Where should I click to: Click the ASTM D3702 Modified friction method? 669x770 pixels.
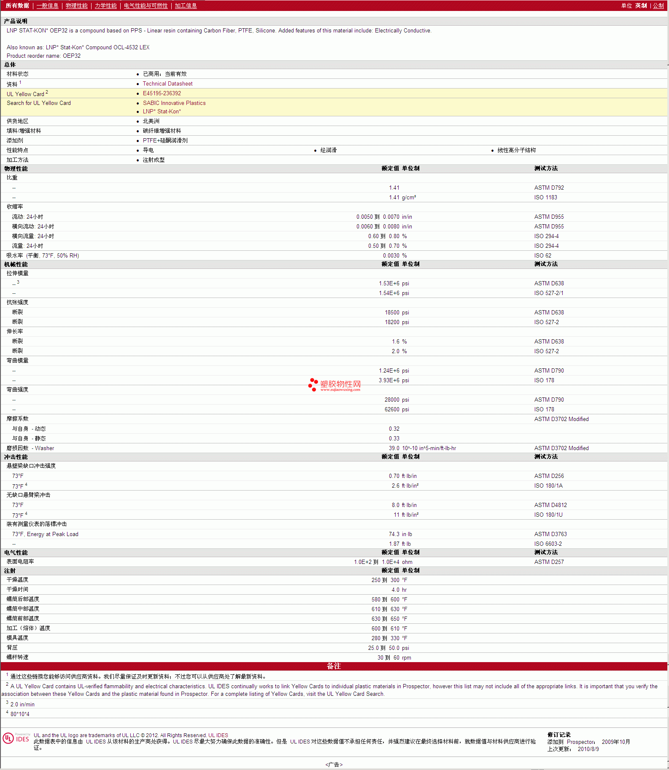[x=561, y=419]
